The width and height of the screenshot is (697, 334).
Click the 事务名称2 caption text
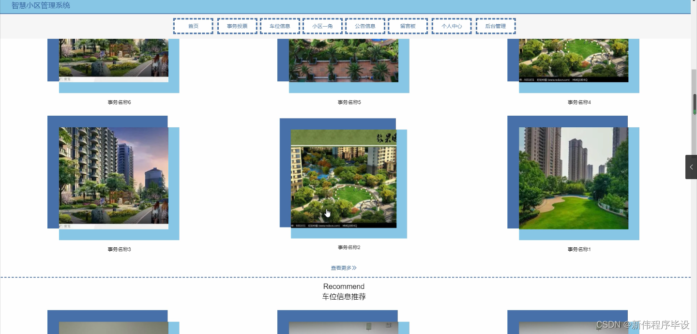(348, 247)
